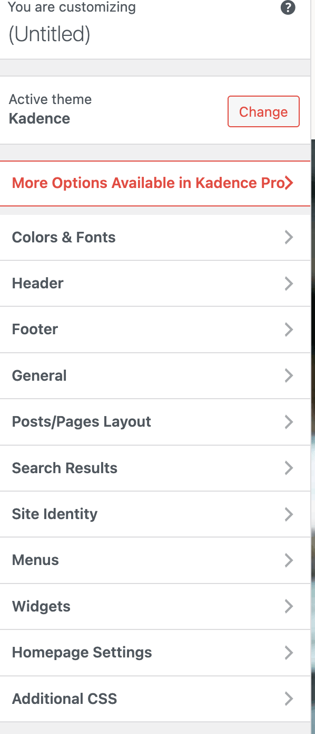
Task: Click the arrow after Kadence Pro link
Action: point(290,183)
